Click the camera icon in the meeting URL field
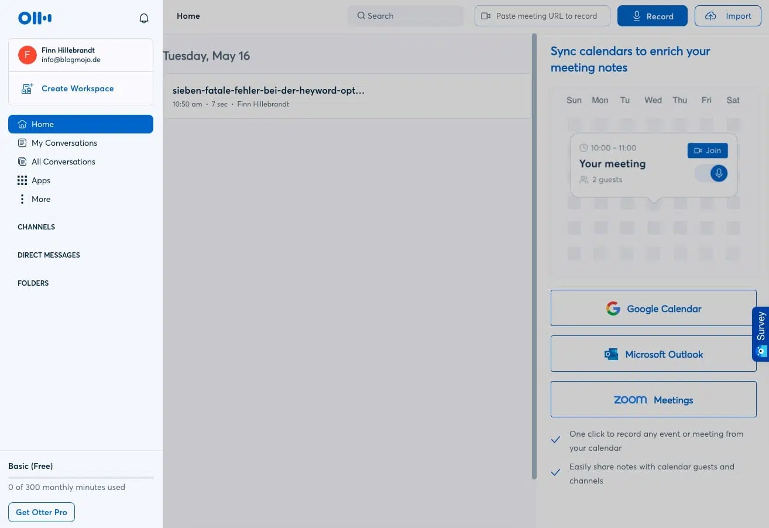 [x=486, y=16]
